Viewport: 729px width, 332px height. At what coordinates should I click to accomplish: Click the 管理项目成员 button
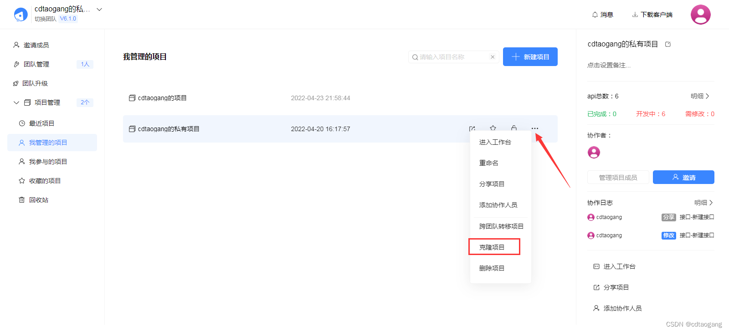618,177
